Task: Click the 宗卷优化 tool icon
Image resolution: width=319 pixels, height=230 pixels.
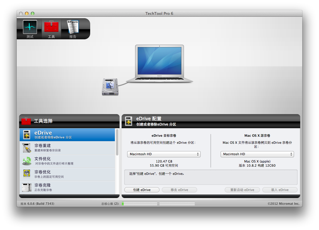Action: [27, 174]
